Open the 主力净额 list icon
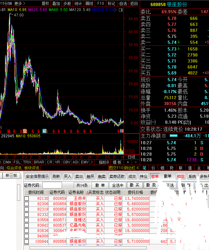Viewport: 209px width, 250px height. [164, 136]
